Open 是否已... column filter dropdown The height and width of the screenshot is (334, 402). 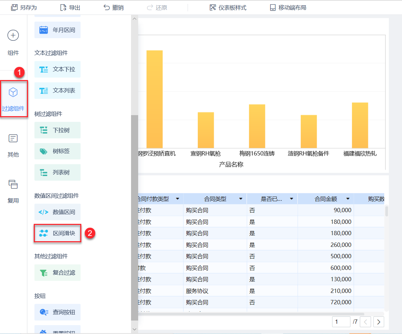pyautogui.click(x=292, y=199)
